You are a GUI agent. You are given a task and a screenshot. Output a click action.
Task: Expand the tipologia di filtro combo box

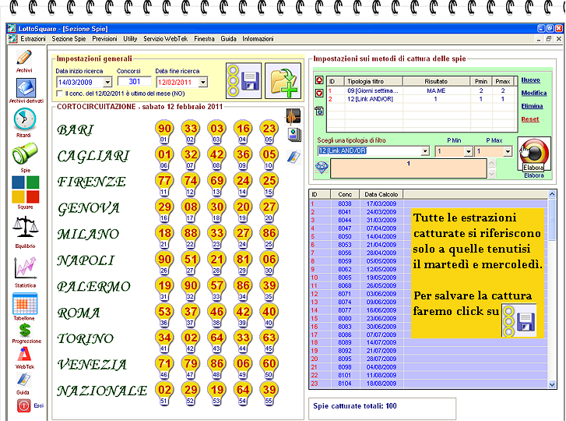coord(425,151)
